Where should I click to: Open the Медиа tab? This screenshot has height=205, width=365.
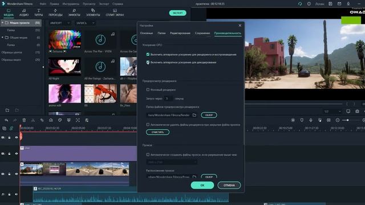coord(9,13)
